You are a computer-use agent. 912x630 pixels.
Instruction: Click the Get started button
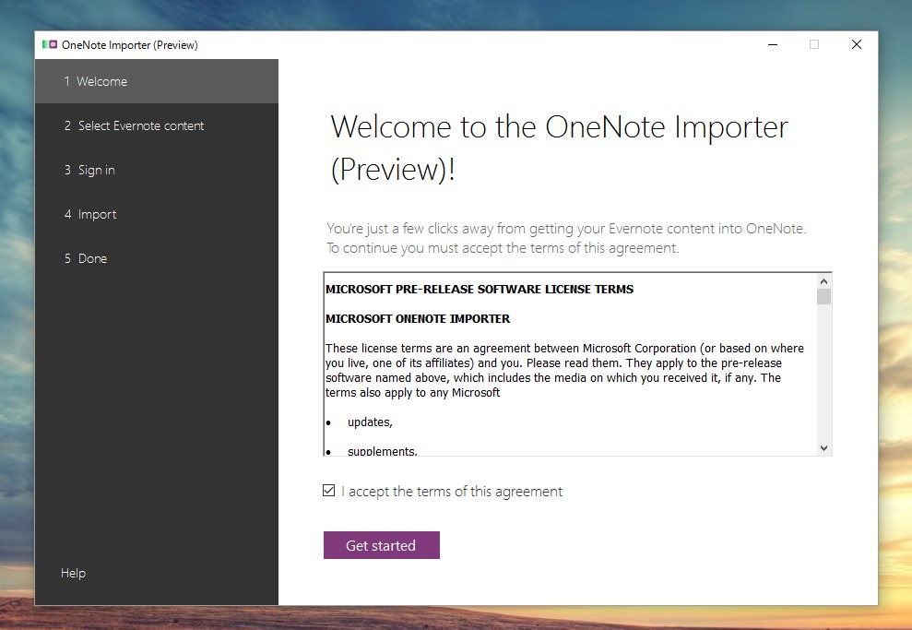[x=382, y=545]
